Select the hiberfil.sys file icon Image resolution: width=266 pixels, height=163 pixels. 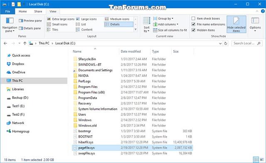(x=75, y=142)
